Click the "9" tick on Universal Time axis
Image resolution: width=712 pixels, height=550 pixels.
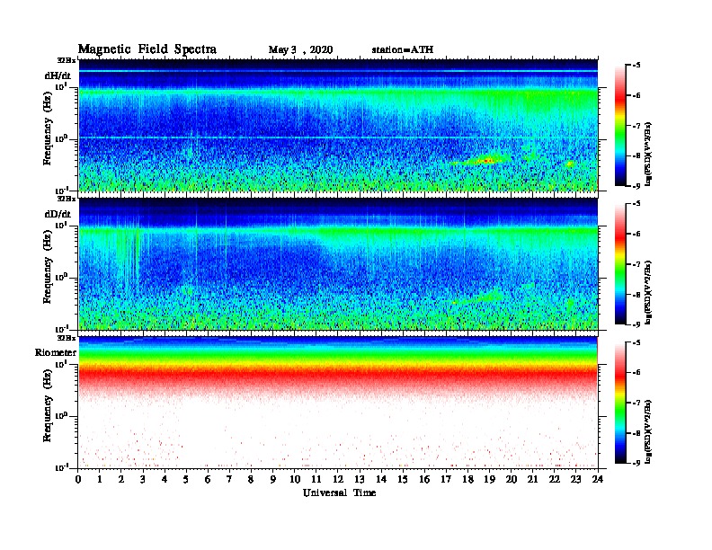pyautogui.click(x=273, y=479)
